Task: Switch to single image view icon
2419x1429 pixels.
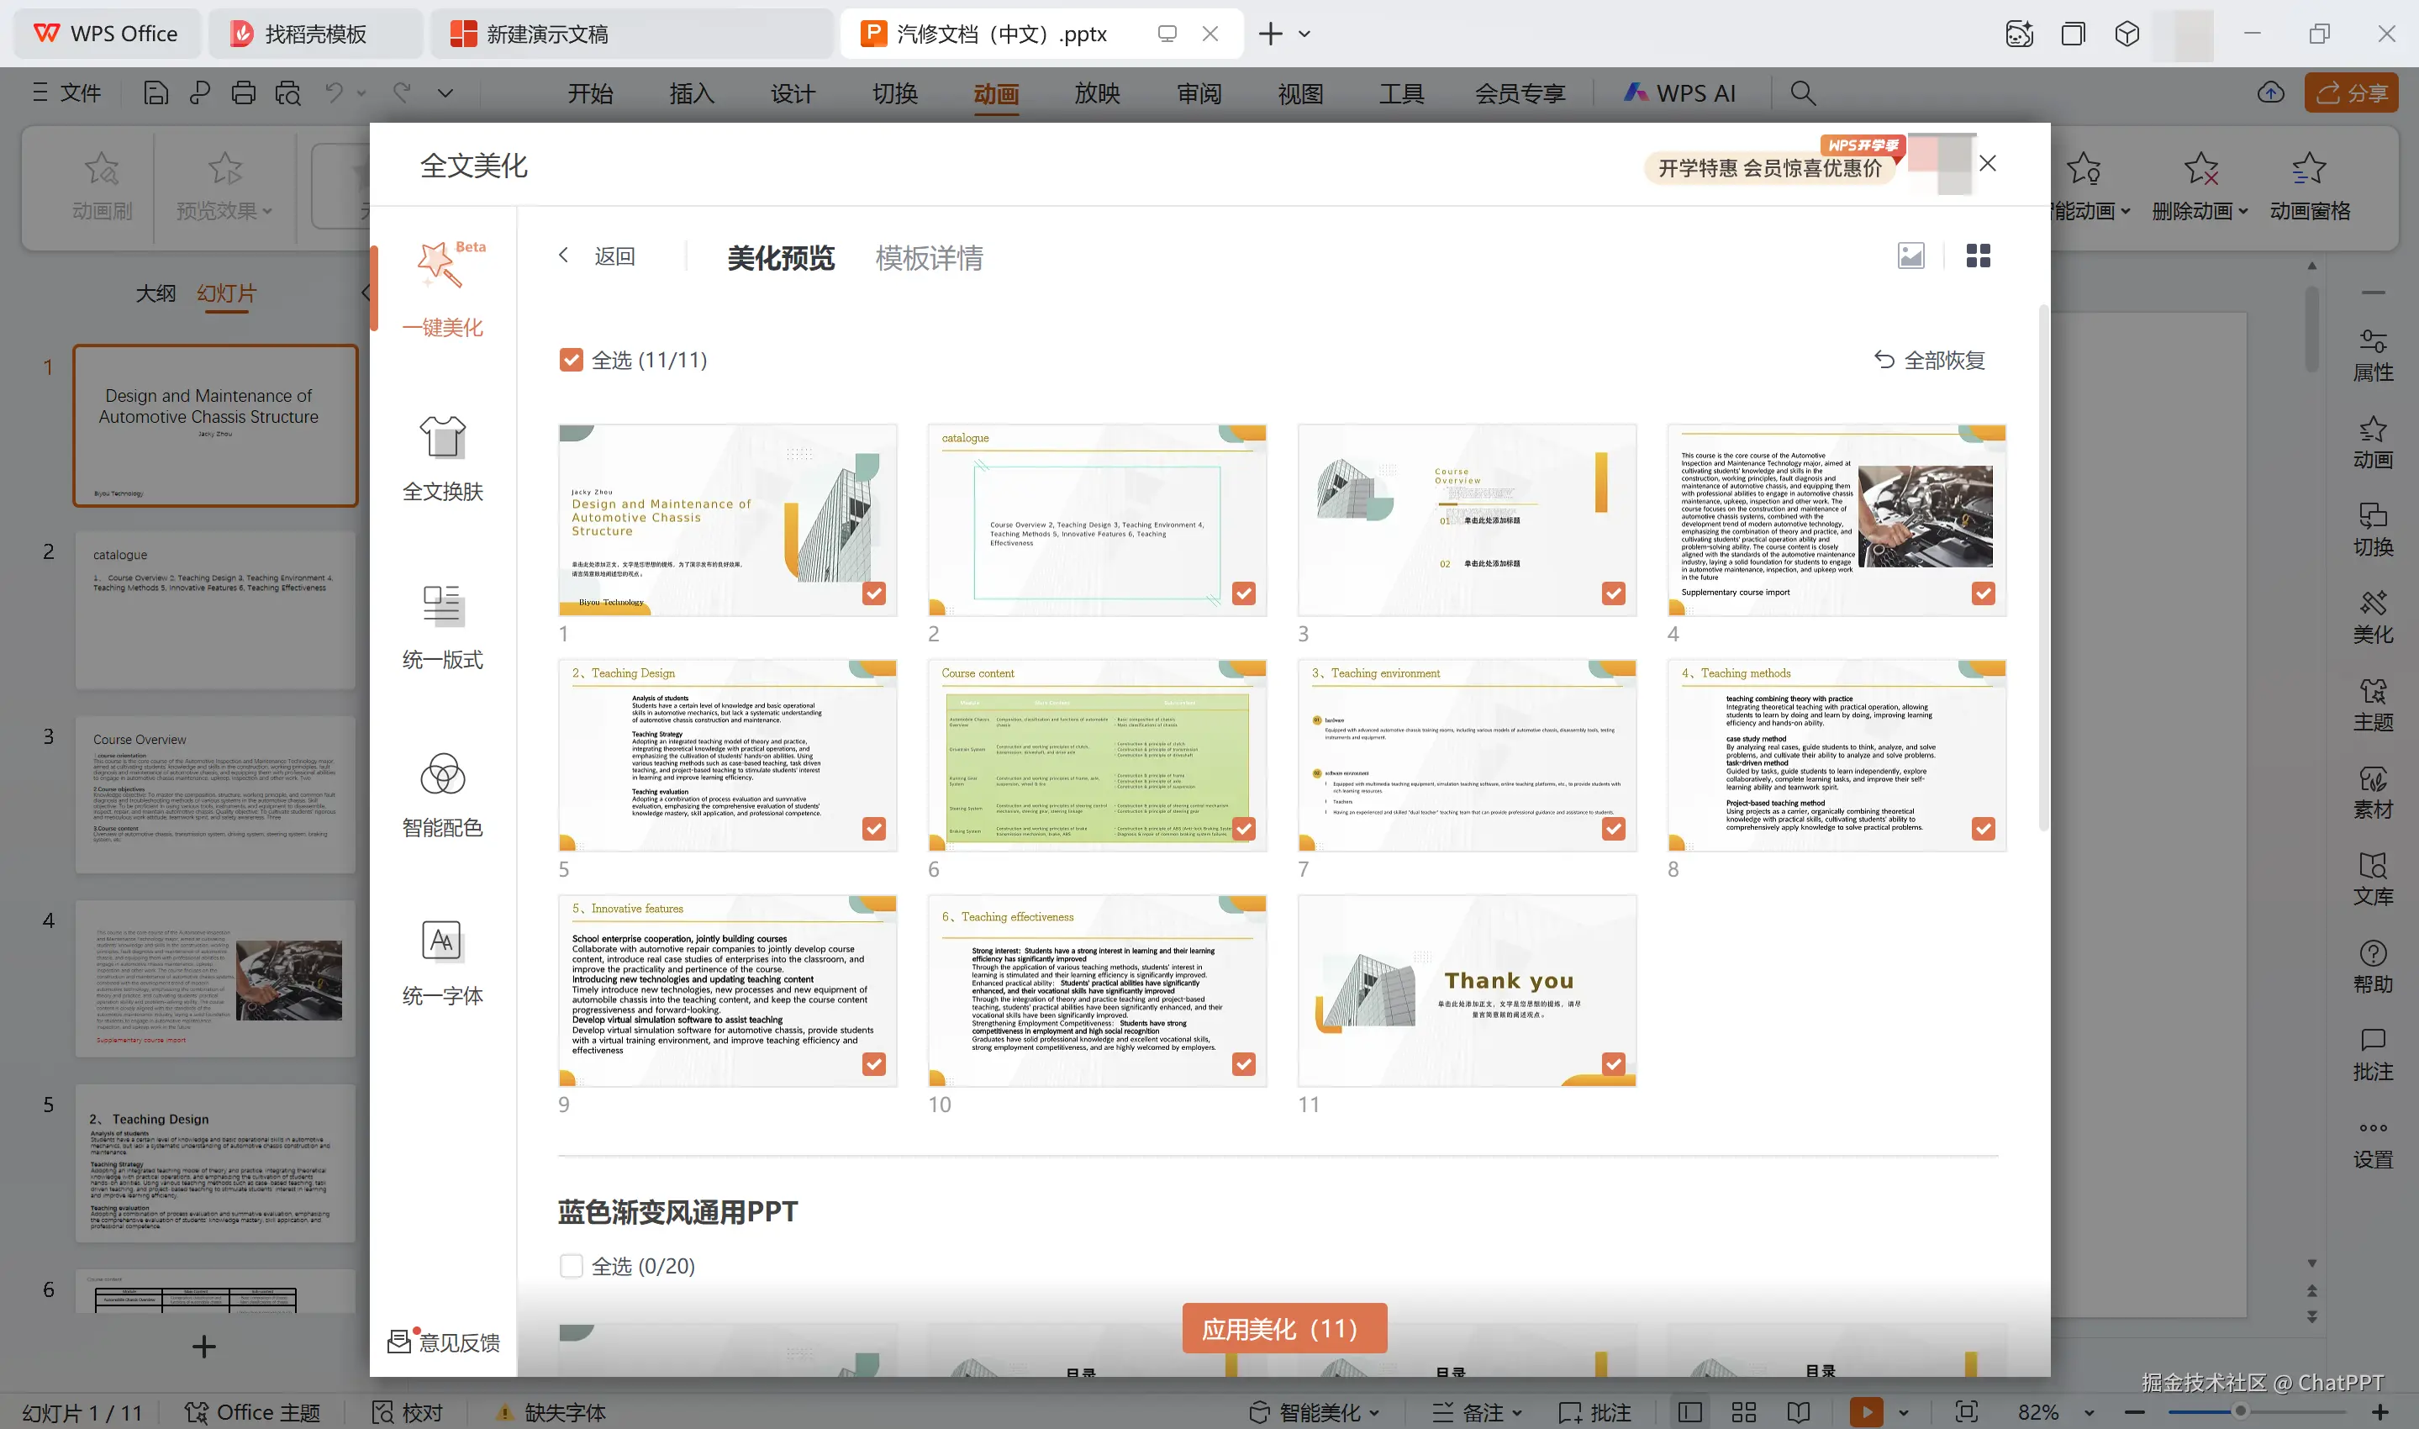Action: tap(1910, 256)
